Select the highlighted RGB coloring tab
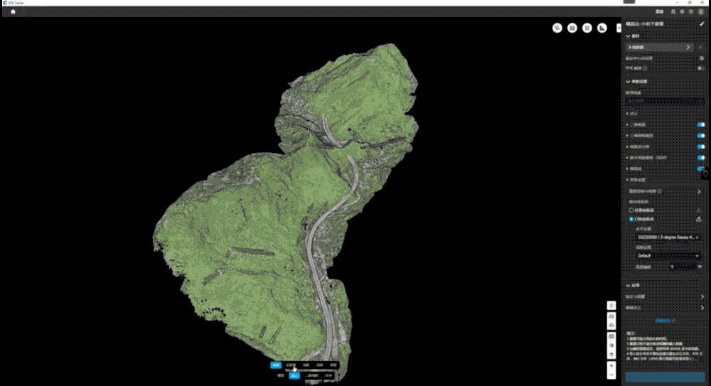Viewport: 711px width, 386px height. click(x=276, y=365)
